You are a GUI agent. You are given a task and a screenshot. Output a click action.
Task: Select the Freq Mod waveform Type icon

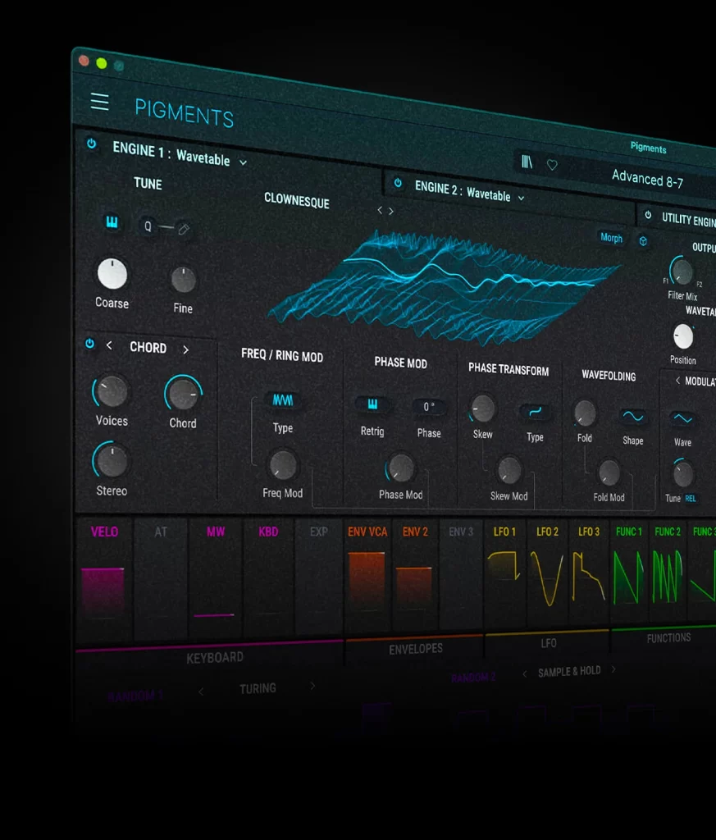point(282,401)
